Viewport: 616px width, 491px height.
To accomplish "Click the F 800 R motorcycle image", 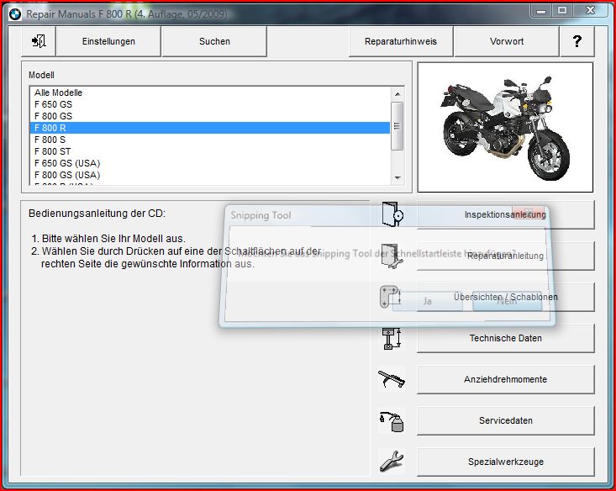I will pos(505,127).
